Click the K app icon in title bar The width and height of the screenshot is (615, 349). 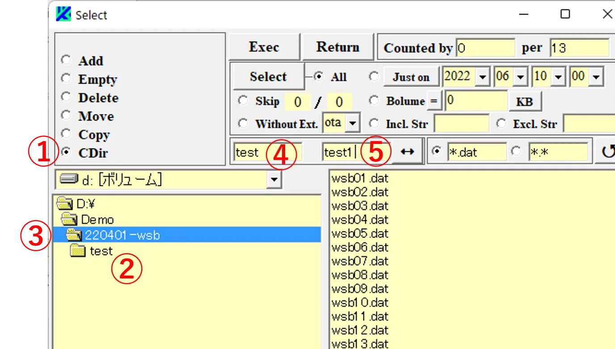tap(63, 14)
